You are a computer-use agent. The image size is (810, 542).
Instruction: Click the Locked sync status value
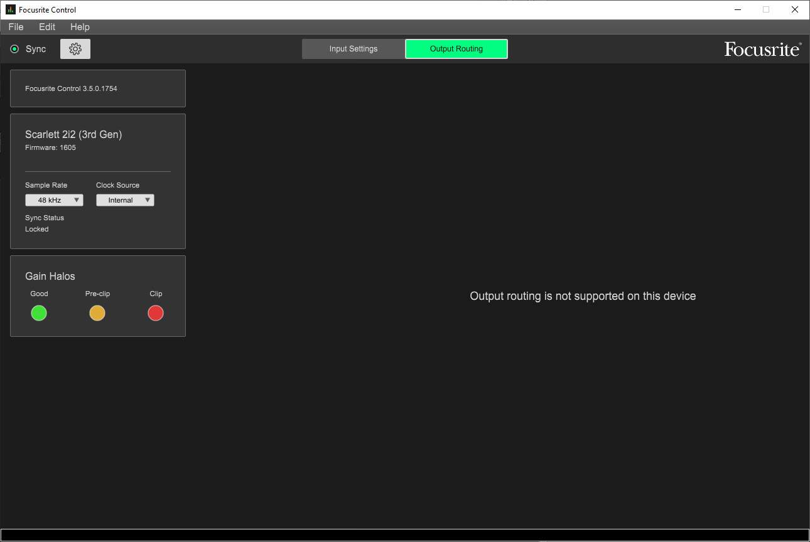37,229
